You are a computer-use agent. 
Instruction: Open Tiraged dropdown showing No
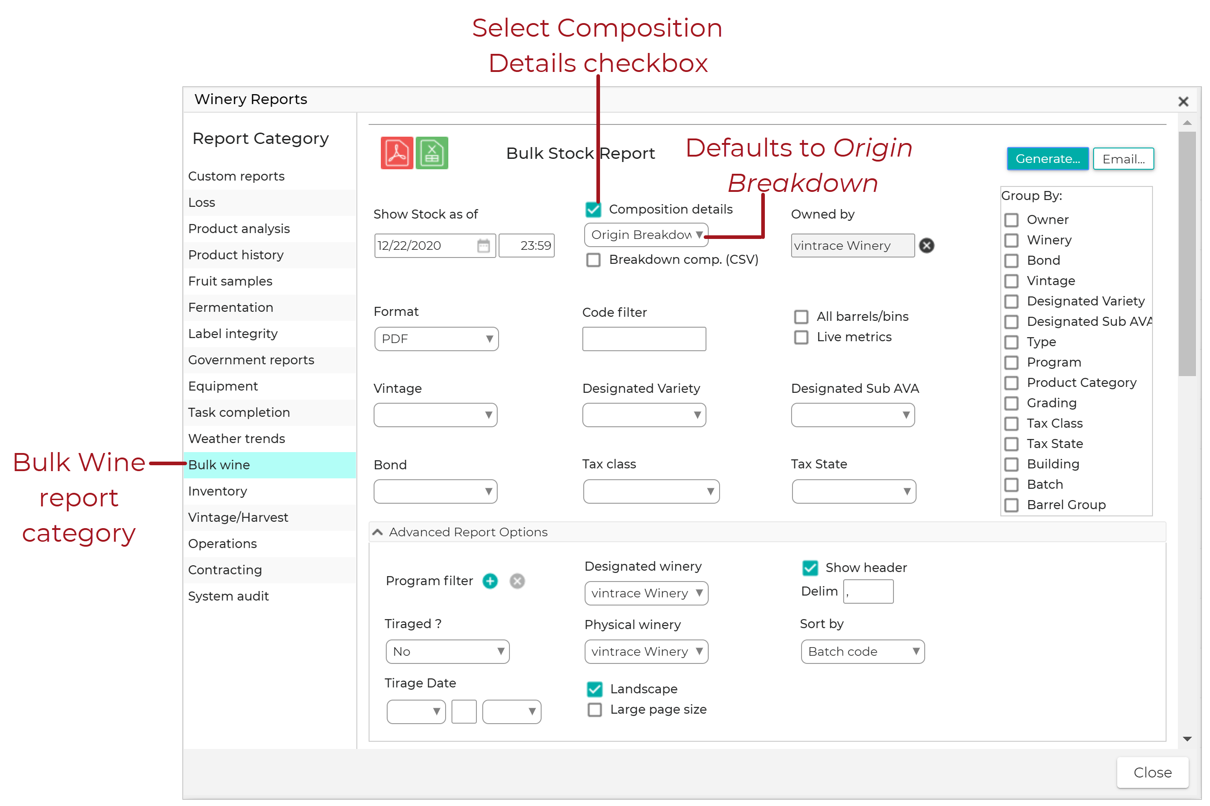tap(447, 651)
